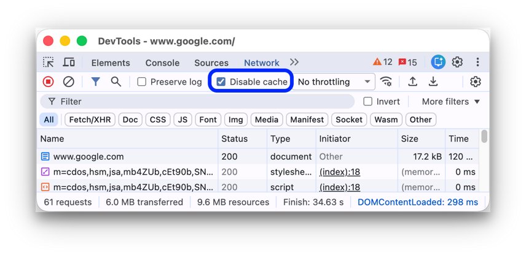Click the script row's orange icon

click(45, 187)
